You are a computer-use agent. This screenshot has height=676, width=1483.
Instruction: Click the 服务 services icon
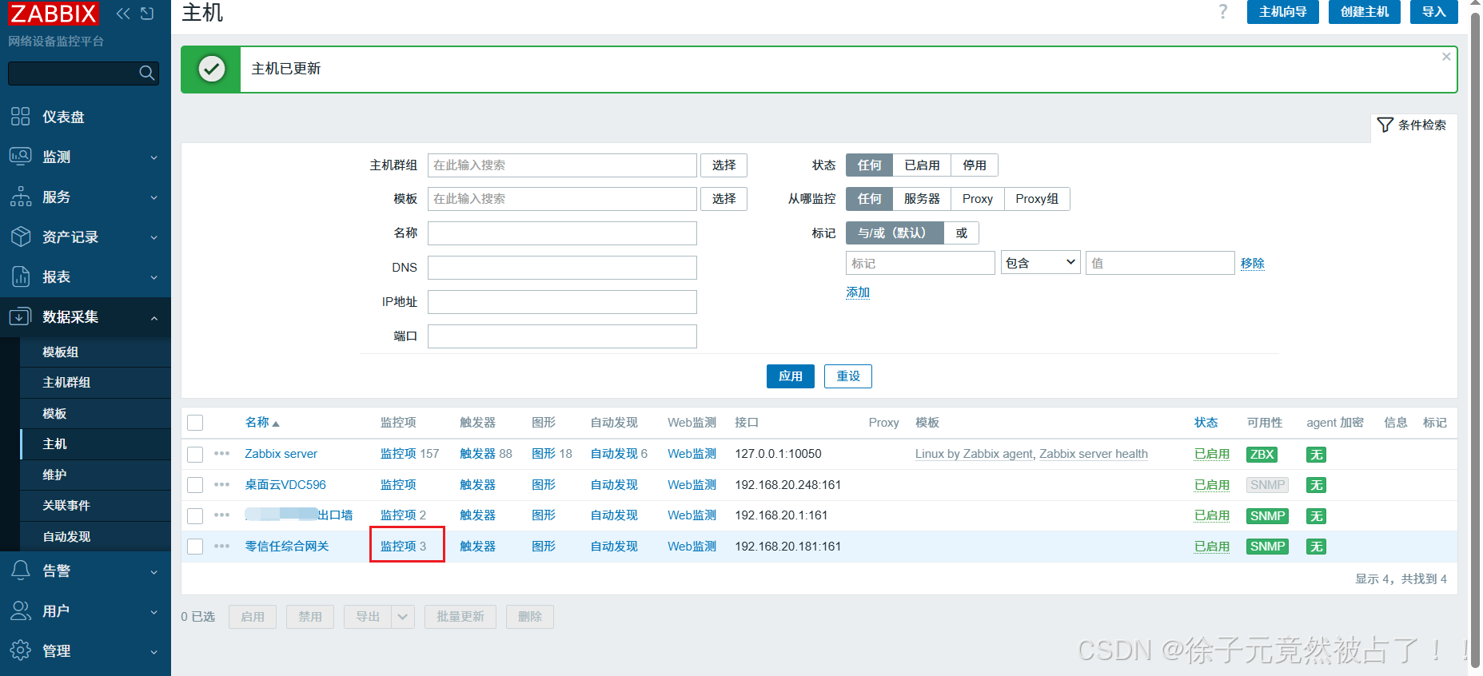(x=21, y=197)
